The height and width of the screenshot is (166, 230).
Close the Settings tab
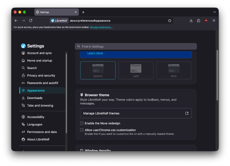76,12
